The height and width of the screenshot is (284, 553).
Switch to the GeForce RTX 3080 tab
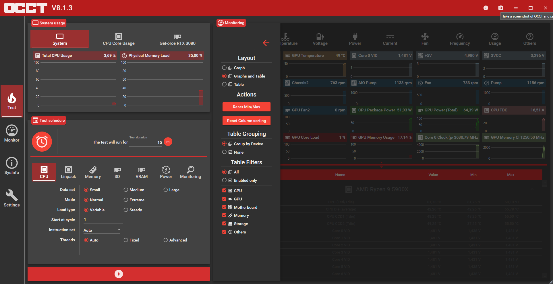177,39
